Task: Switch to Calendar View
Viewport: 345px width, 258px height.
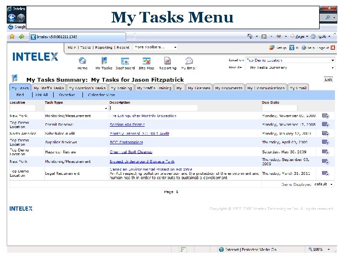Action: 101,95
